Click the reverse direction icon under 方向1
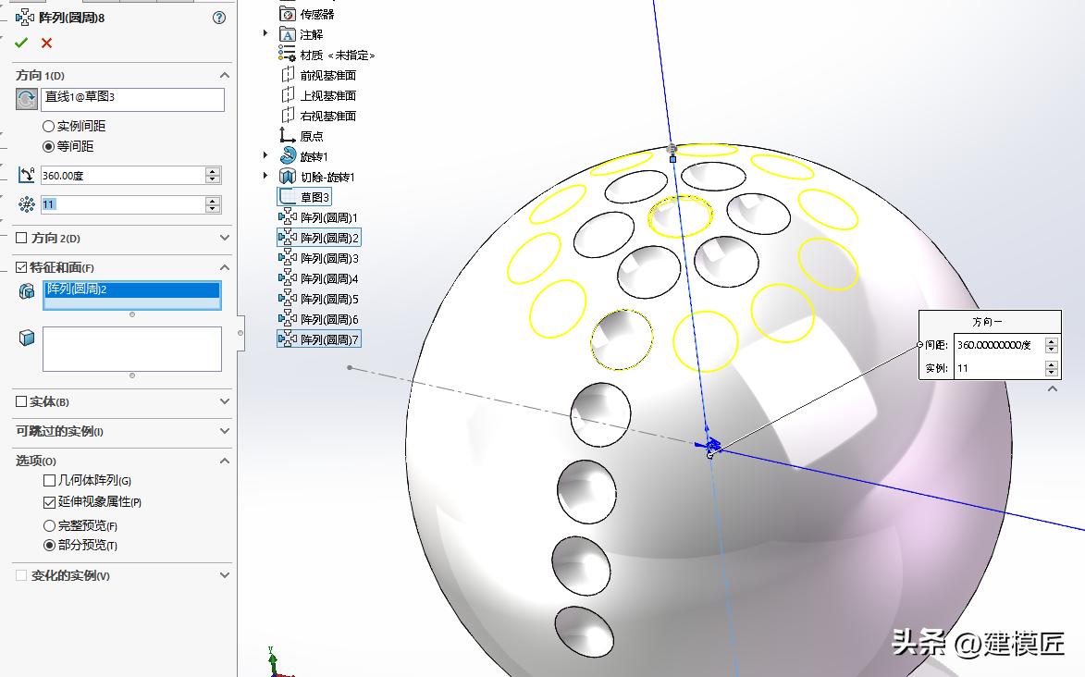The width and height of the screenshot is (1085, 677). [27, 98]
